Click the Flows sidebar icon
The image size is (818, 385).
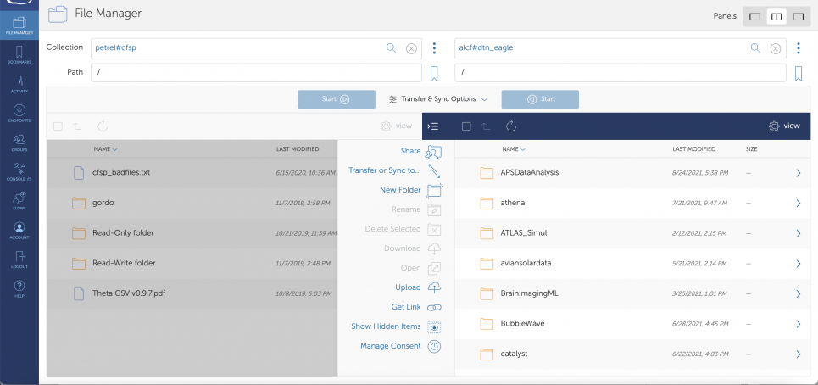coord(19,200)
